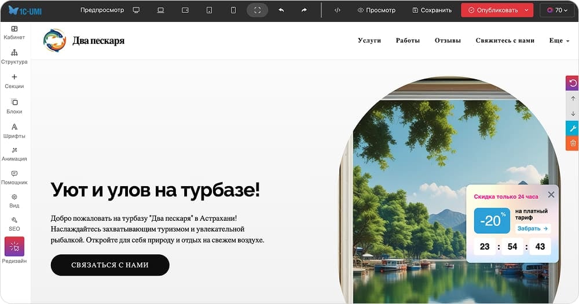The width and height of the screenshot is (579, 304).
Task: Add new Секции from sidebar
Action: tap(14, 81)
